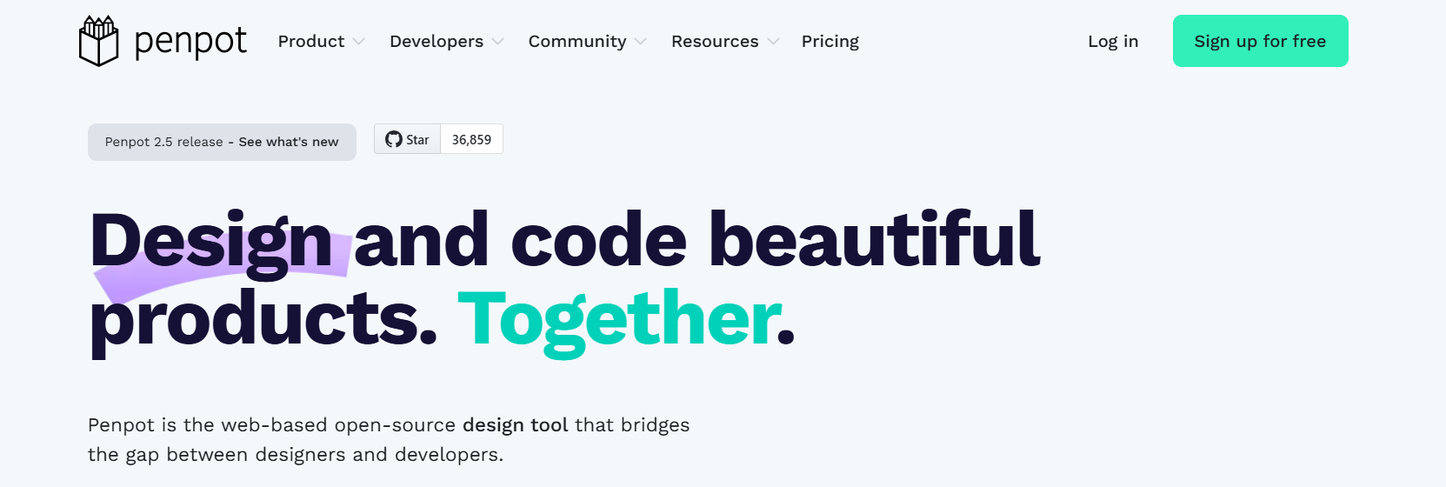Go to the Pricing page

pos(830,41)
